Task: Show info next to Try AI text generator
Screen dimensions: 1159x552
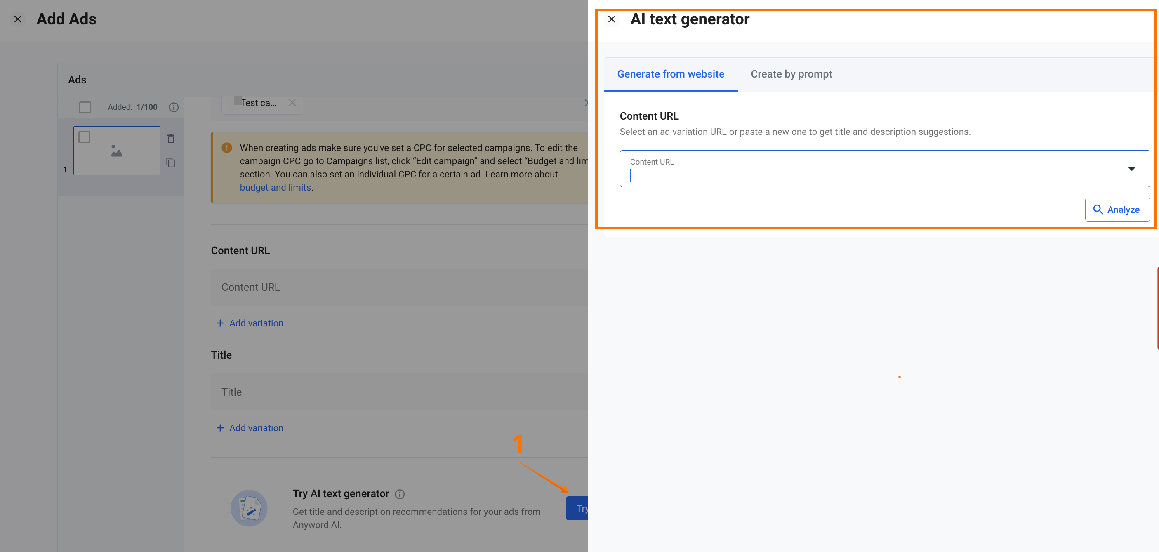Action: point(400,494)
